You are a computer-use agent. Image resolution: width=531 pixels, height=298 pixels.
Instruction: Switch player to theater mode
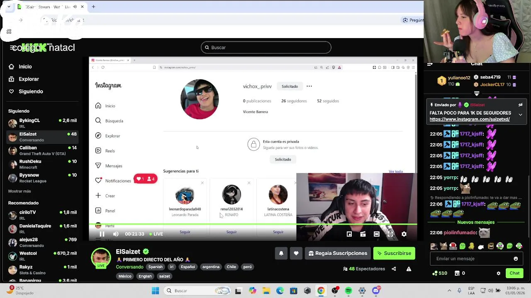pyautogui.click(x=377, y=234)
